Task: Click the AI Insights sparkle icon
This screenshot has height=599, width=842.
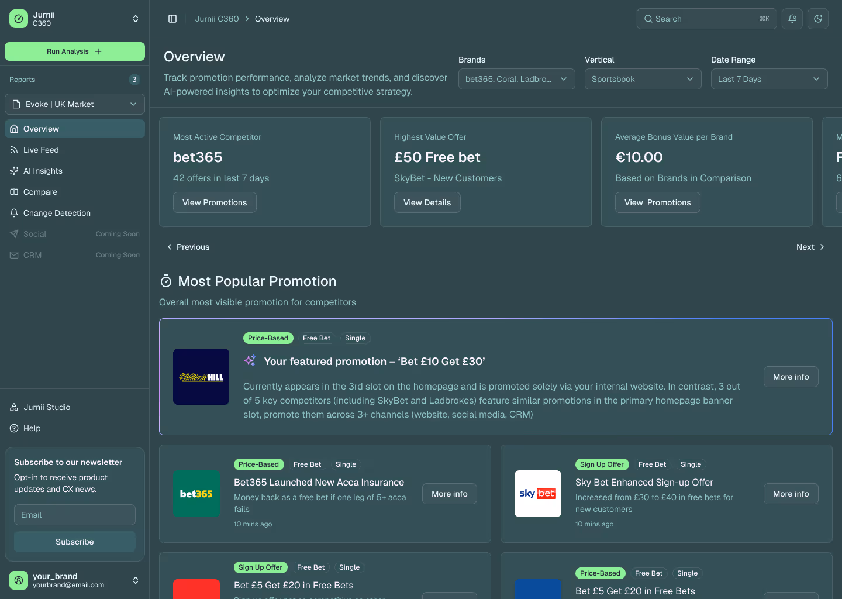Action: click(x=14, y=171)
